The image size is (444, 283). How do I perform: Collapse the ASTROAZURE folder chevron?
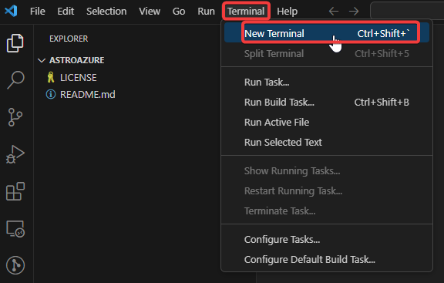point(42,60)
